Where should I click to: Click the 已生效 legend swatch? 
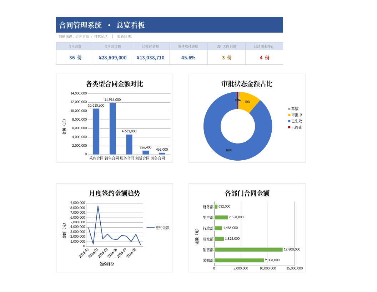289,121
